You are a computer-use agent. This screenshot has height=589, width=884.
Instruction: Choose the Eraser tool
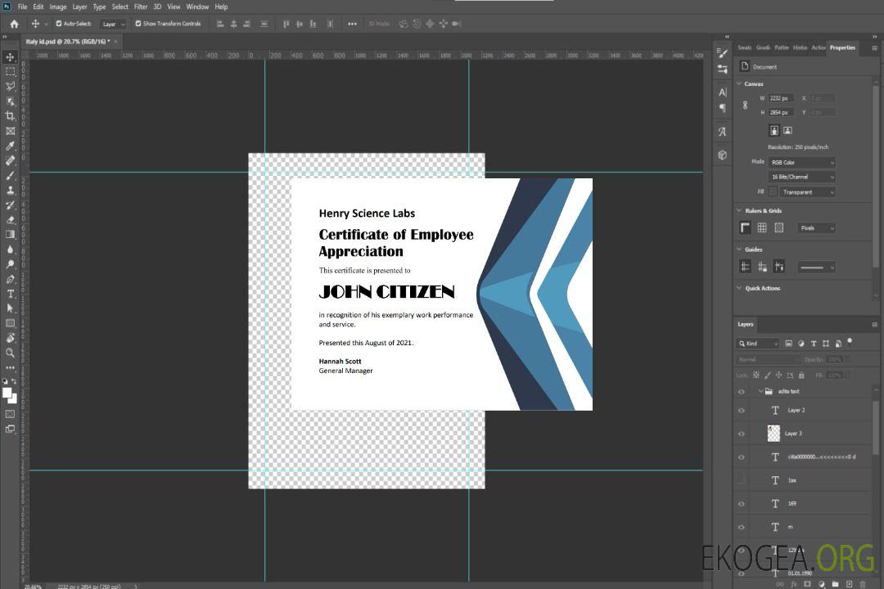pos(10,220)
